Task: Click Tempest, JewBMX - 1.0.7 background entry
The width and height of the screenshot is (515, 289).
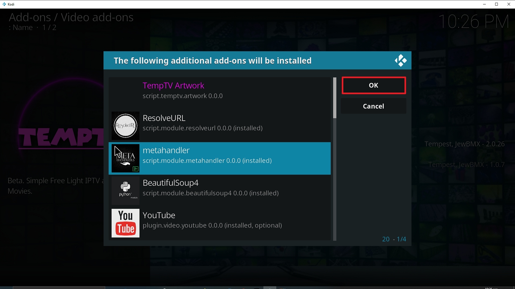Action: (466, 165)
